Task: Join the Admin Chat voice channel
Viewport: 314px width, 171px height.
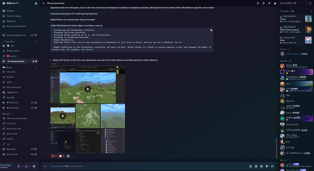Action: pos(19,154)
